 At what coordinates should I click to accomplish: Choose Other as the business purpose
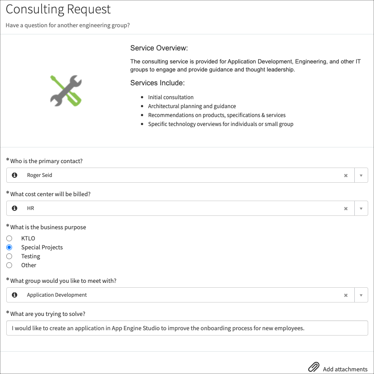(9, 265)
